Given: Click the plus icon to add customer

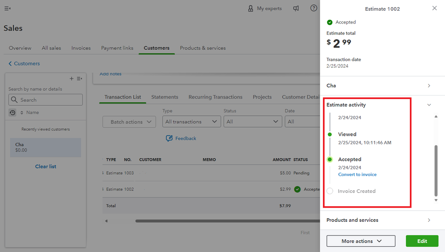Looking at the screenshot, I should 71,79.
